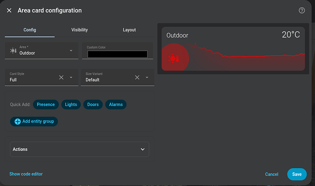The width and height of the screenshot is (315, 186).
Task: Clear the Card Style value
Action: [61, 77]
